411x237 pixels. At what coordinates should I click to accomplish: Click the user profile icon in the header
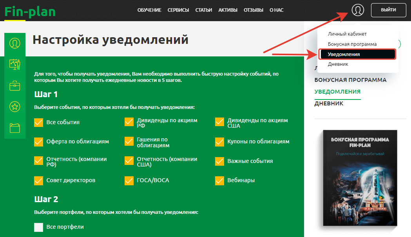pyautogui.click(x=357, y=10)
